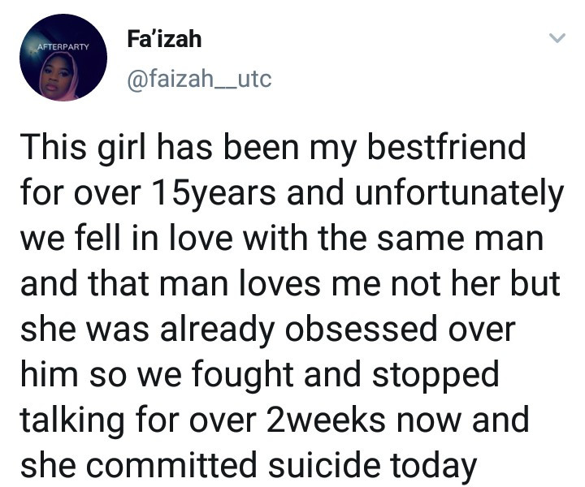Open Fa'izah's circular profile picture

tap(63, 58)
